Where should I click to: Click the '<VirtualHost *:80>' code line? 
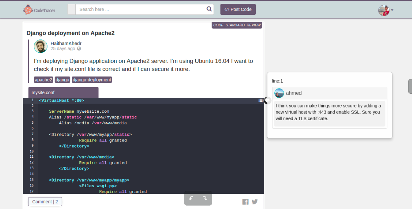coord(62,100)
